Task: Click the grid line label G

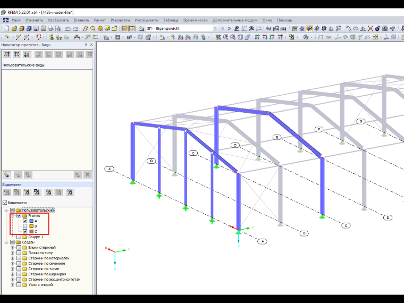Action: click(x=361, y=121)
